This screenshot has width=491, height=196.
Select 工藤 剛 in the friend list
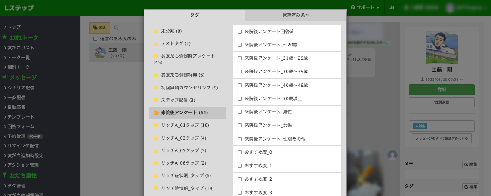117,52
